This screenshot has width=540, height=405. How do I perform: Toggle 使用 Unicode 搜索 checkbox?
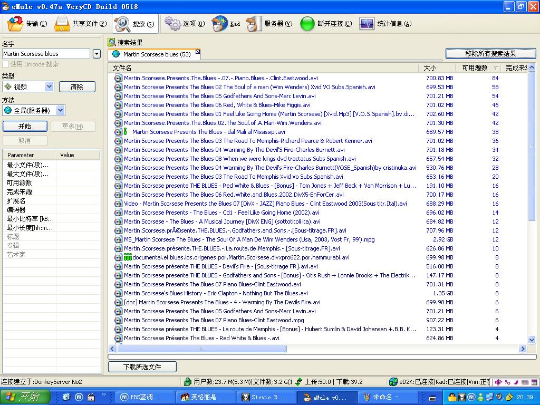(6, 64)
